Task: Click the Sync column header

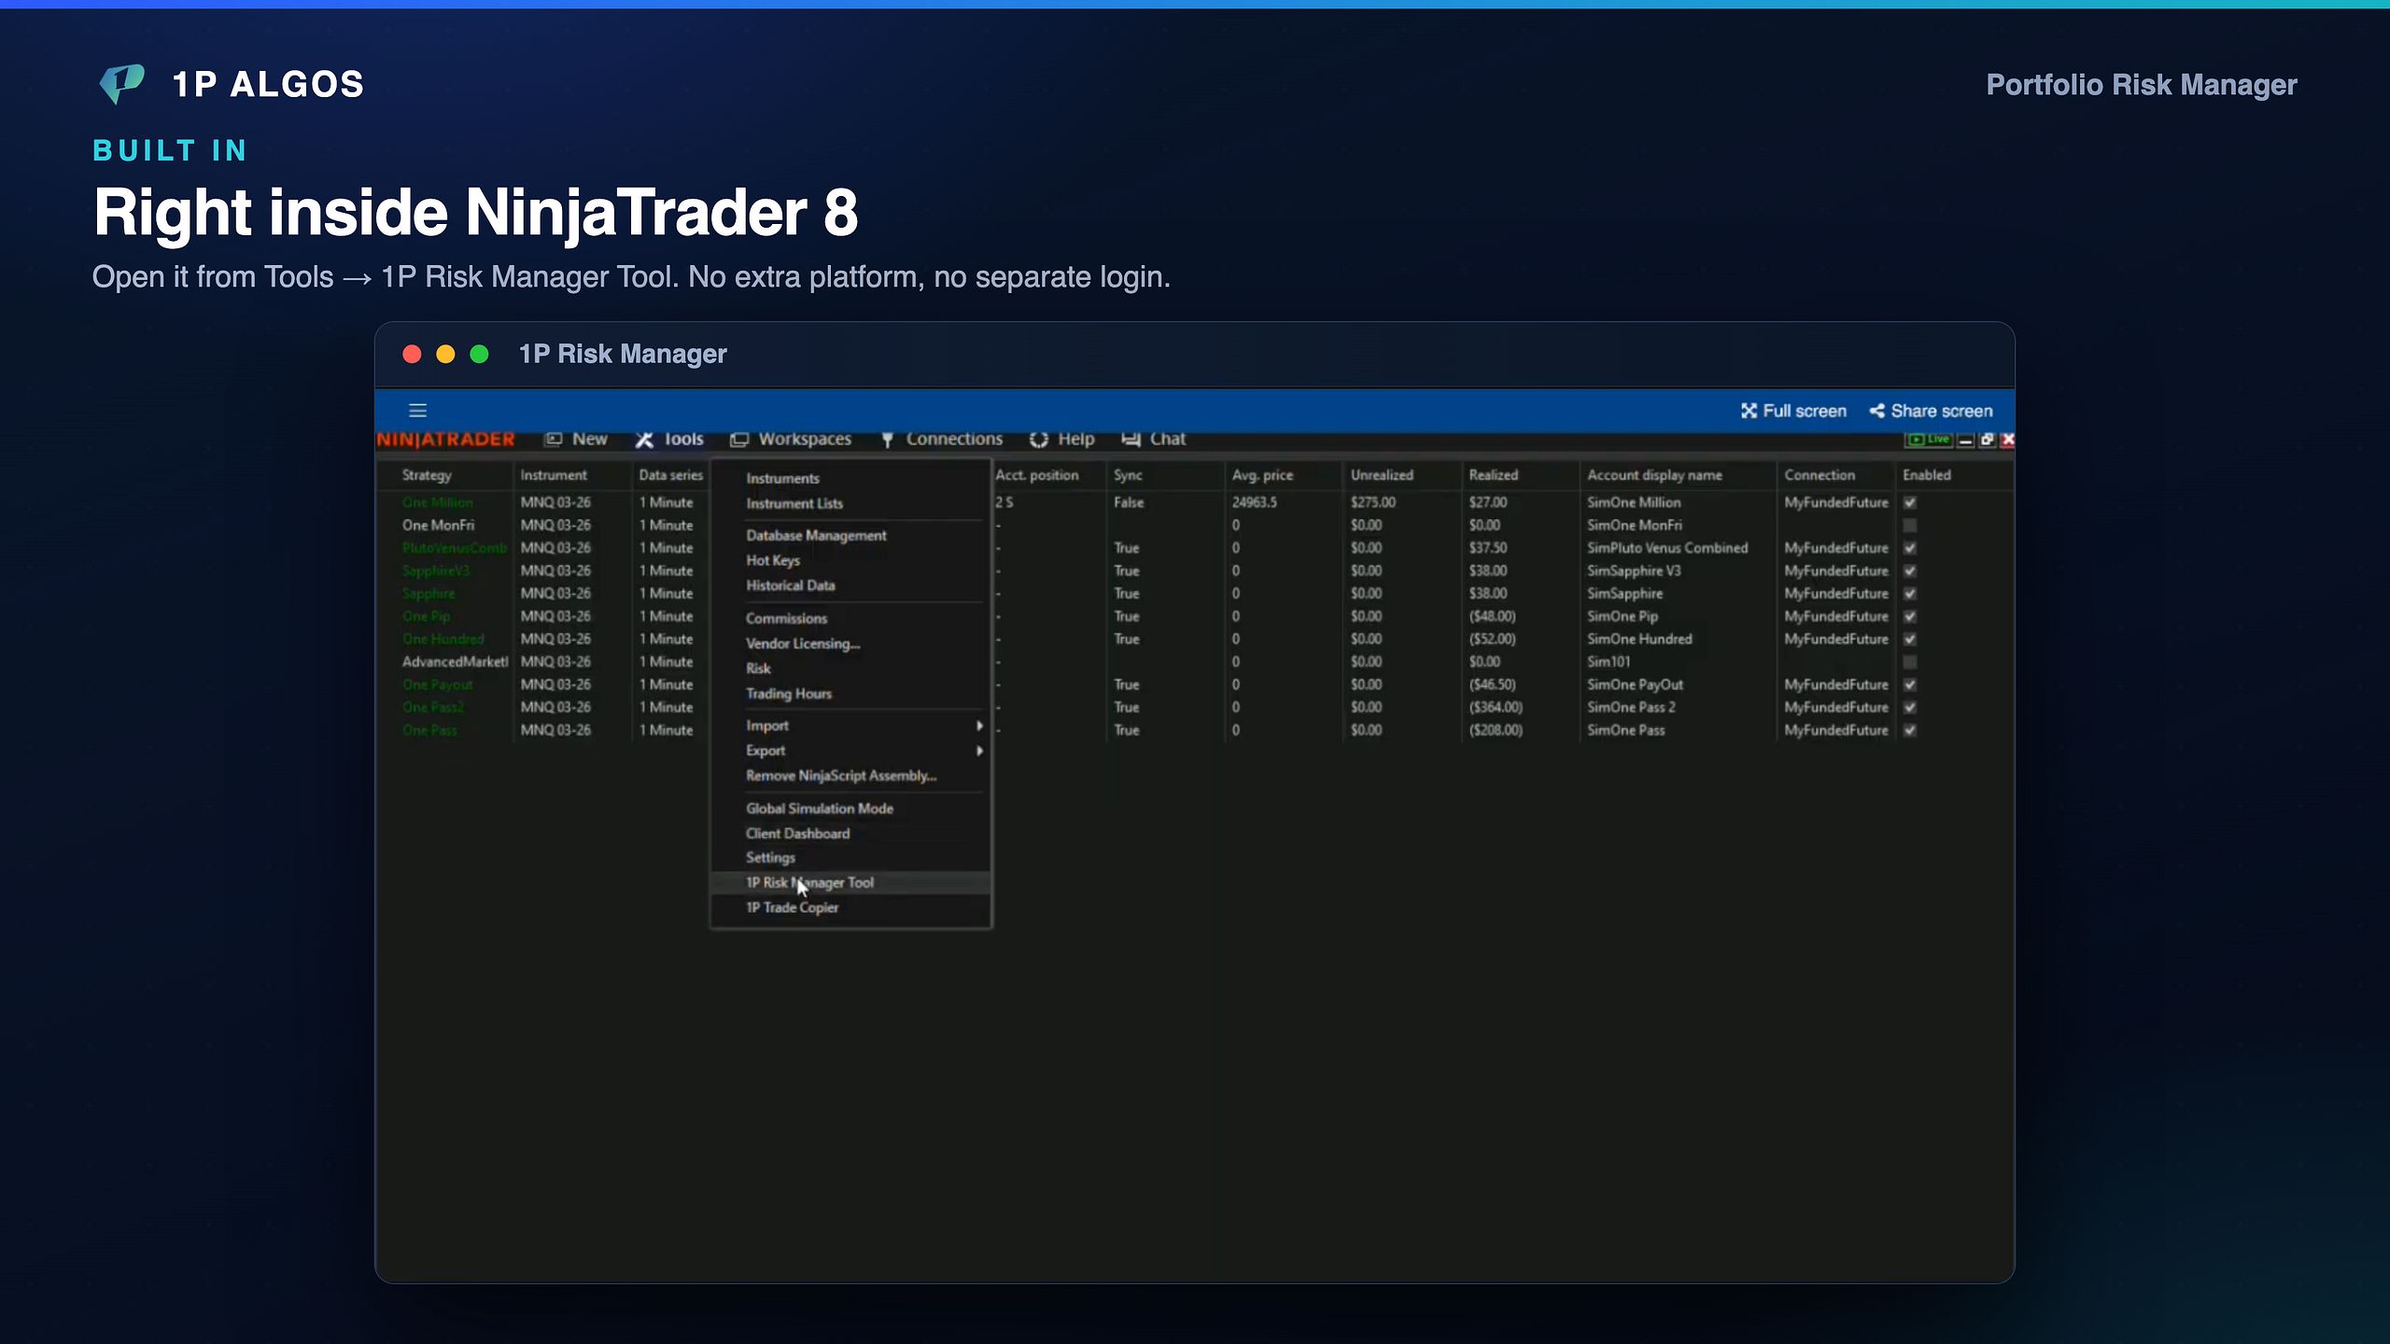Action: click(x=1128, y=475)
